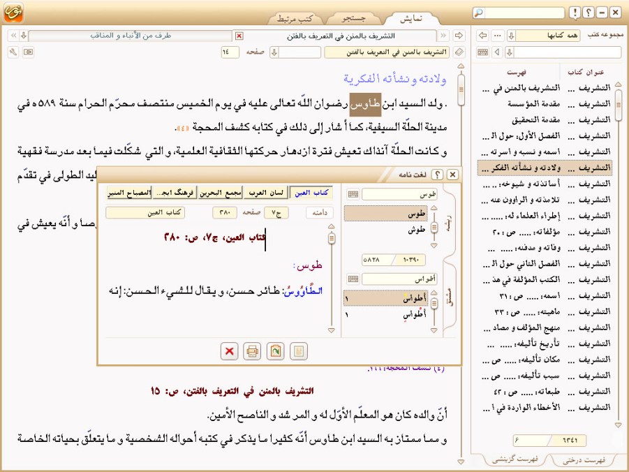Click the دامنه button in dictionary

tap(320, 212)
